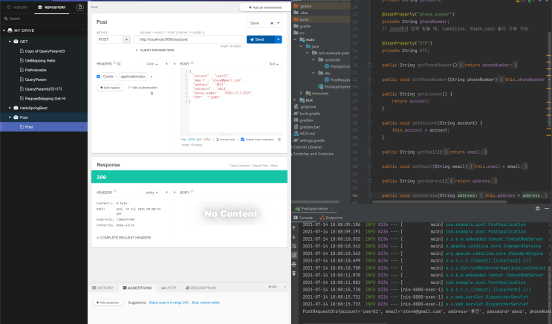Select the PathVariable request

[x=36, y=70]
